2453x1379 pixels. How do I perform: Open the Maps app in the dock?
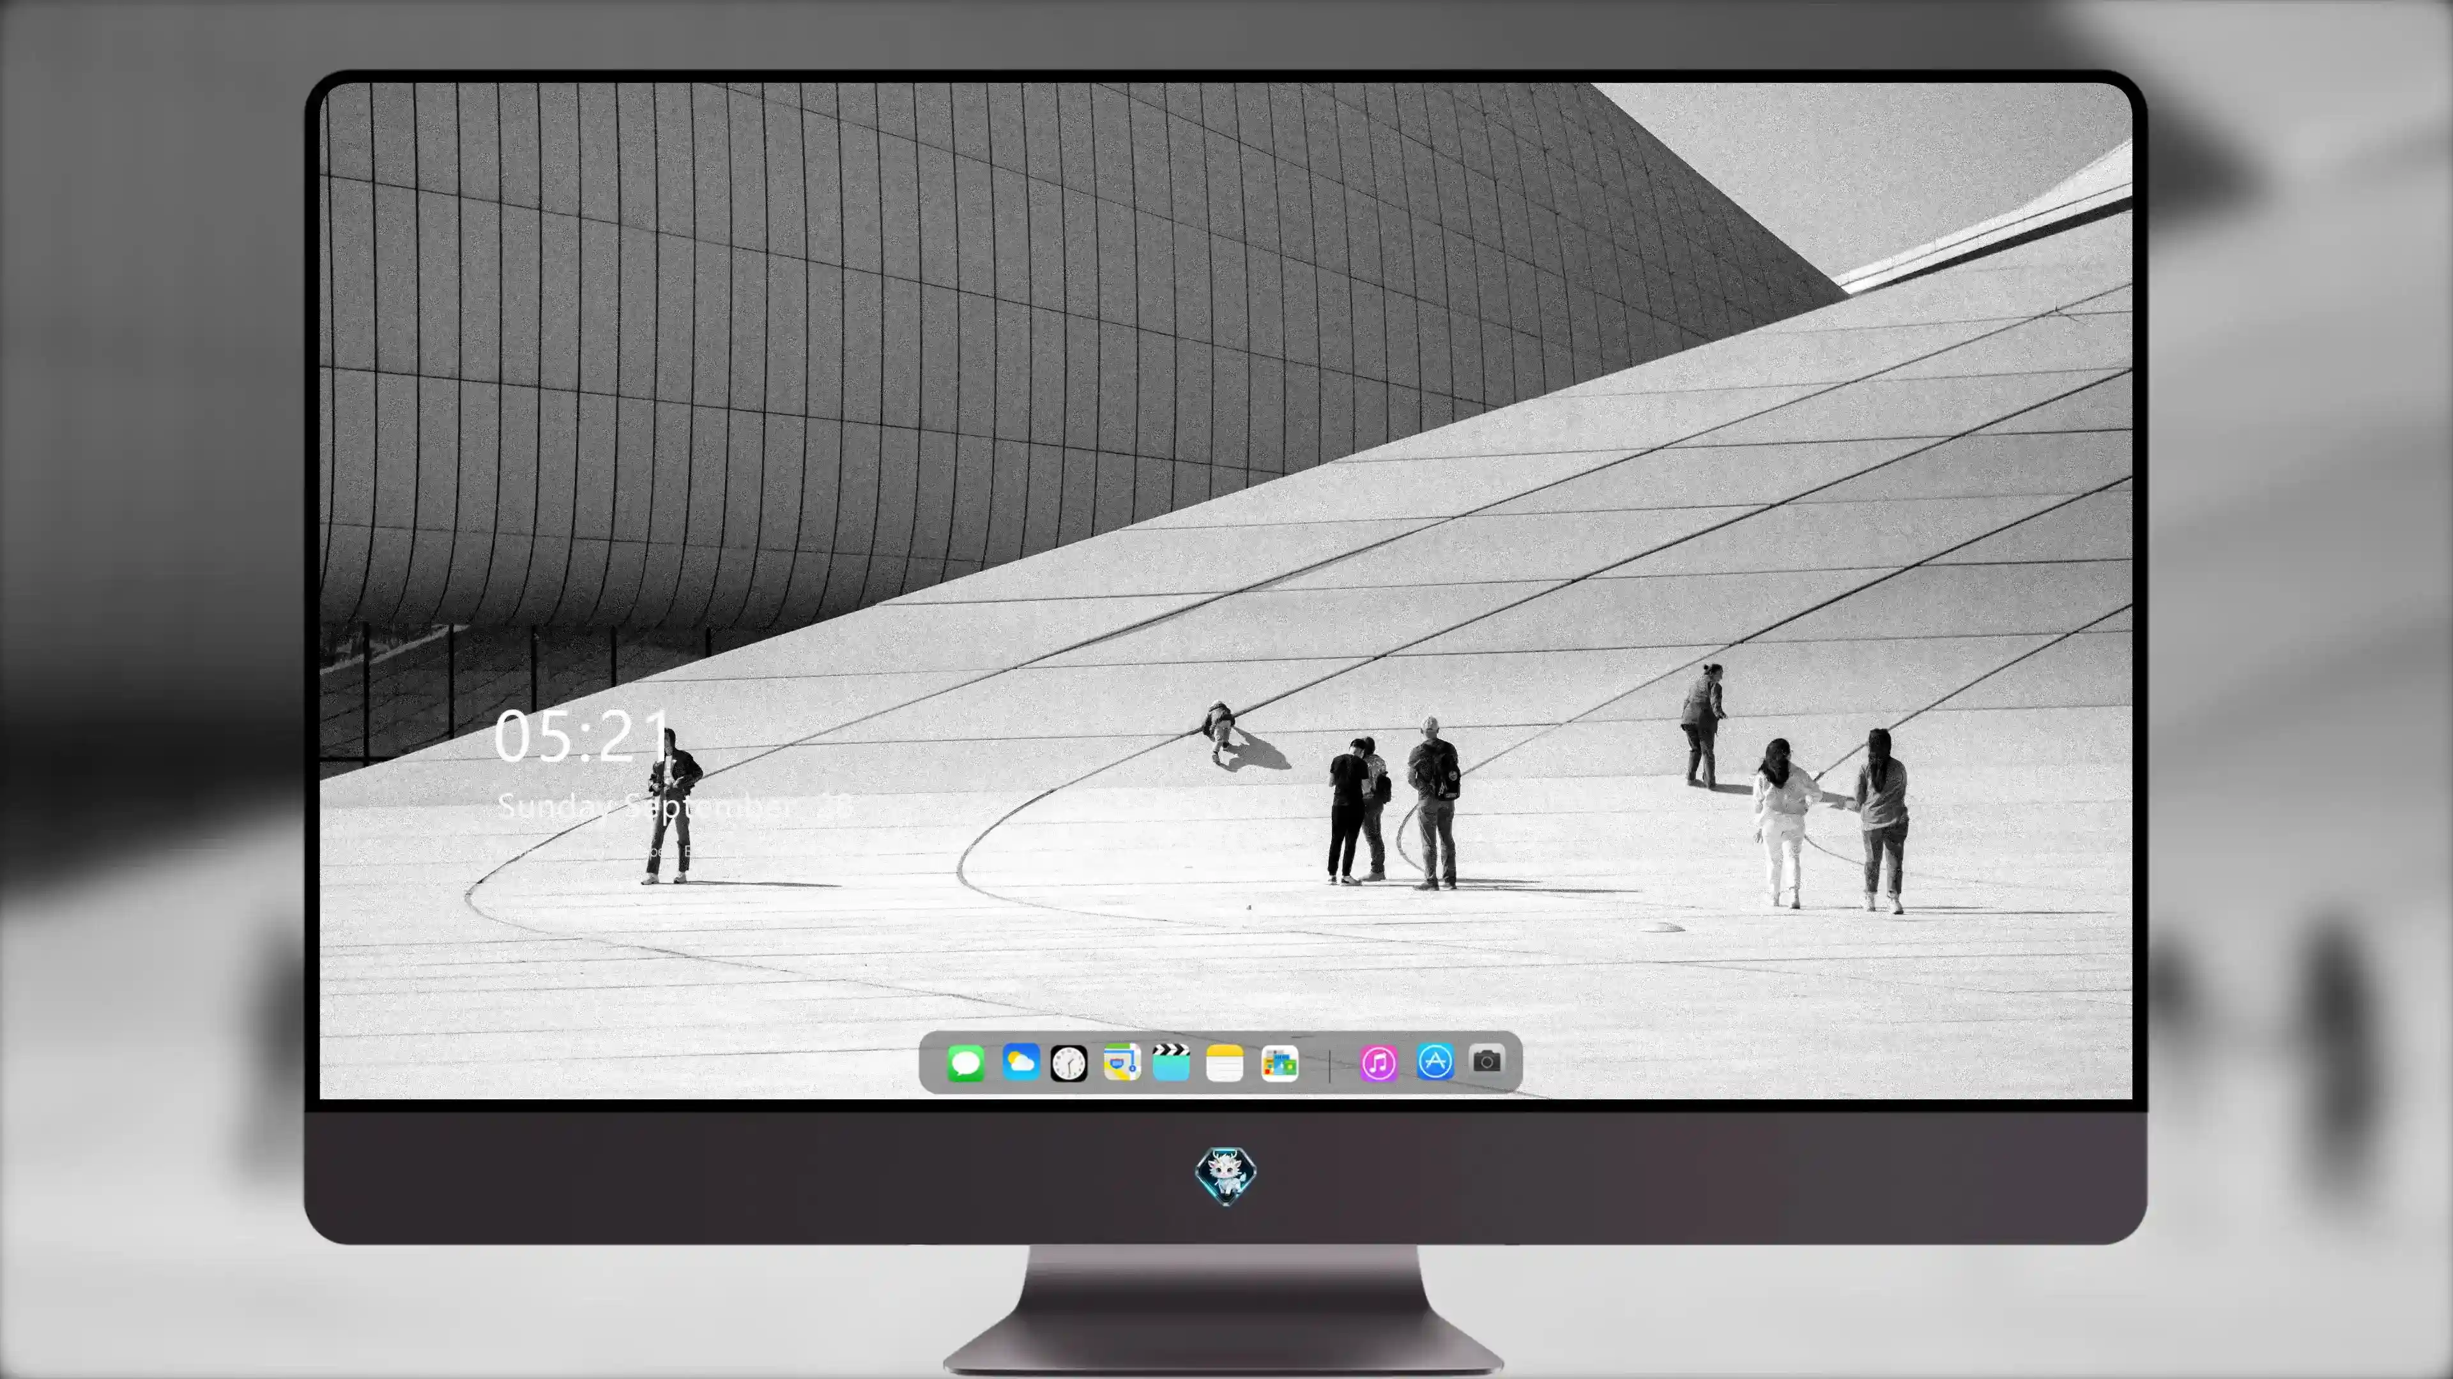pos(1122,1062)
